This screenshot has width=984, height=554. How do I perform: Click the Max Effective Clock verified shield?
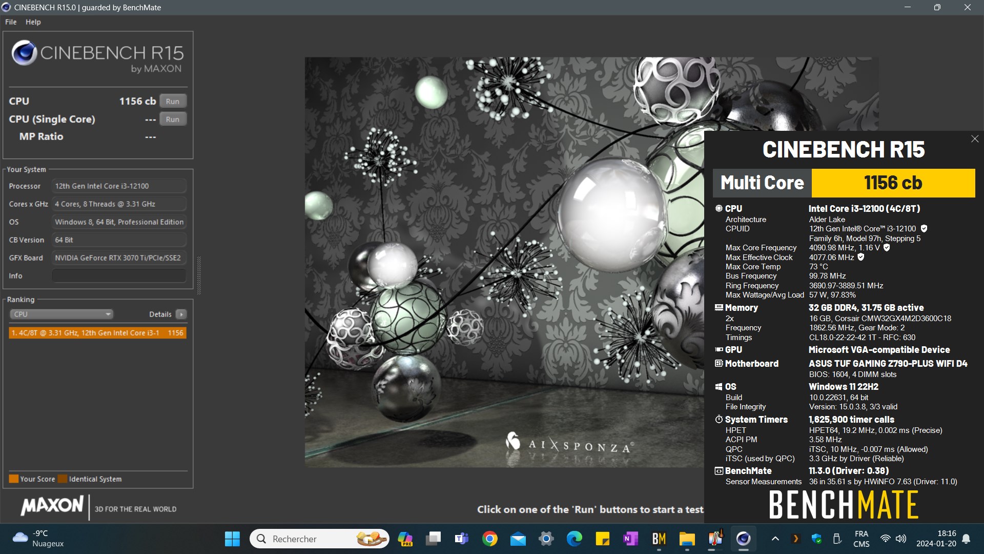861,258
